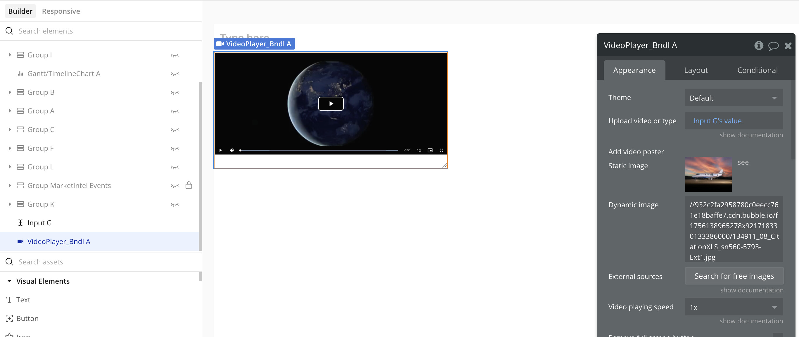Click the canvas VideoPlayer_Bndl A label tag
The width and height of the screenshot is (799, 337).
coord(254,44)
